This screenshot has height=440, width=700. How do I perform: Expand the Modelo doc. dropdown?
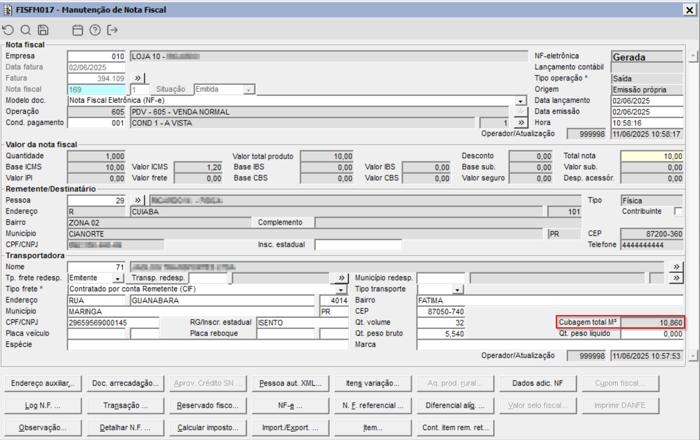point(520,101)
